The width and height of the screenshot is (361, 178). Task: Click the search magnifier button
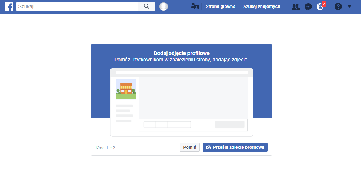pos(147,6)
